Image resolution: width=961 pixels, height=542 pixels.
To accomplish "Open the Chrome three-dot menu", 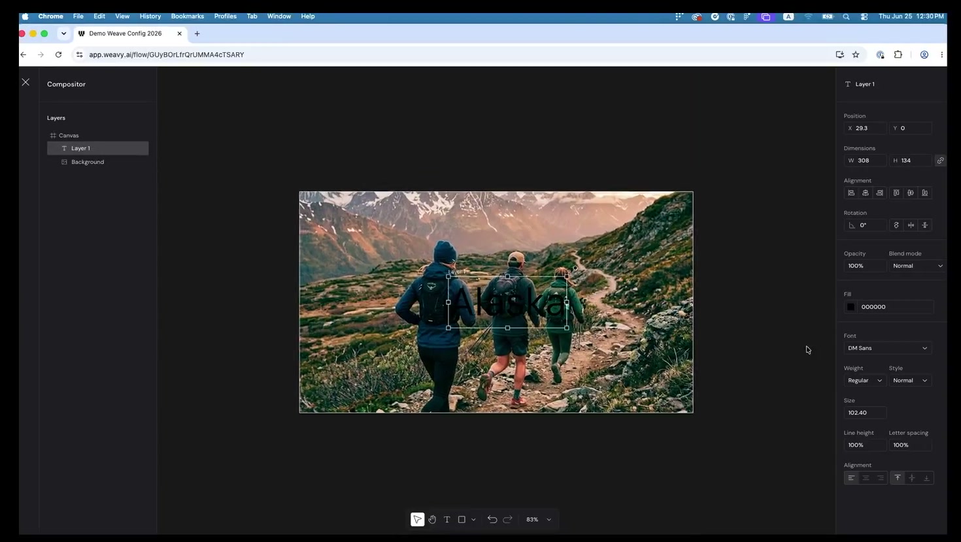I will click(x=941, y=55).
